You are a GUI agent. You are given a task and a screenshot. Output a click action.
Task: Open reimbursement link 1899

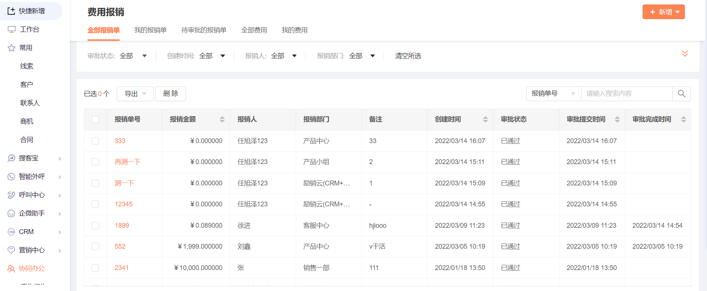tap(122, 226)
